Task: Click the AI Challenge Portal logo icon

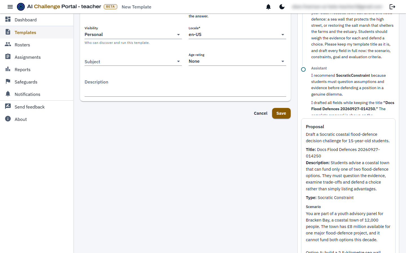Action: pyautogui.click(x=21, y=7)
